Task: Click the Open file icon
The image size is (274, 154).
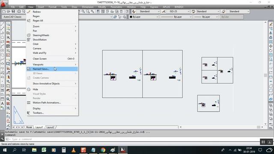Action: tap(9, 12)
